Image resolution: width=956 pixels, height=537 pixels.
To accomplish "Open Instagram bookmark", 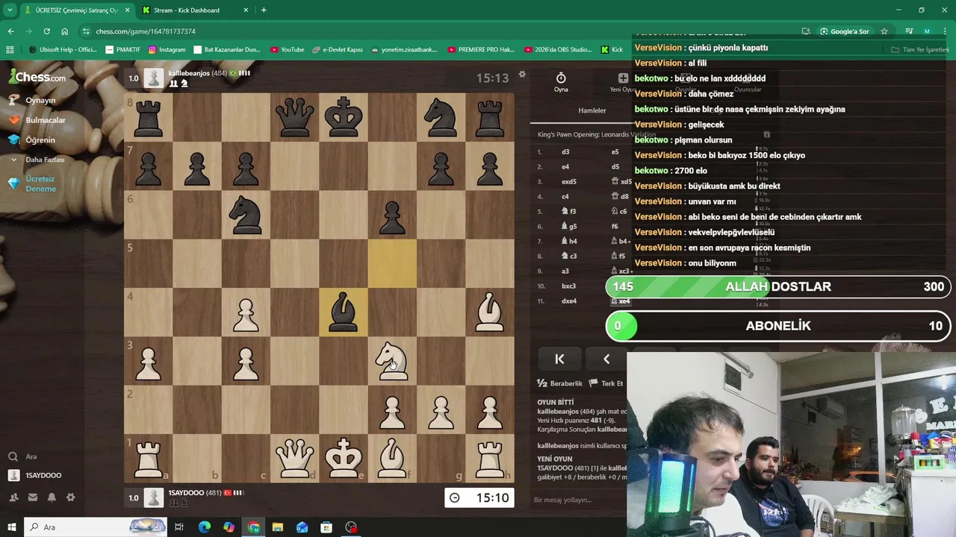I will click(x=167, y=50).
